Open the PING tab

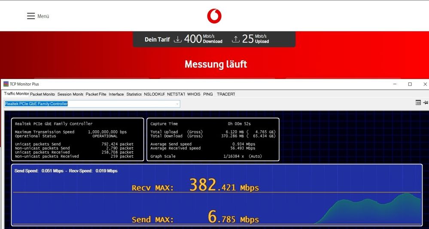coord(208,94)
